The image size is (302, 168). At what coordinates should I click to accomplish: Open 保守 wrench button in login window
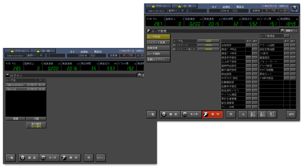point(70,157)
